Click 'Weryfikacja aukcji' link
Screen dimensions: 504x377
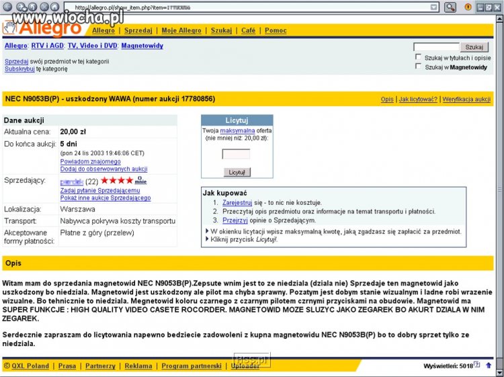[466, 99]
